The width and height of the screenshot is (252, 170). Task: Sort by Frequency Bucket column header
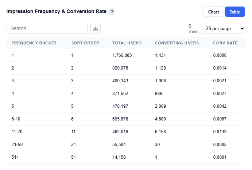coord(34,43)
